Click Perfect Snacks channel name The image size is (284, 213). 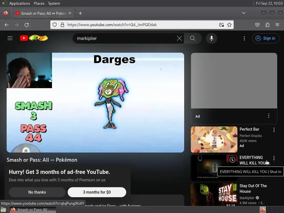250,136
